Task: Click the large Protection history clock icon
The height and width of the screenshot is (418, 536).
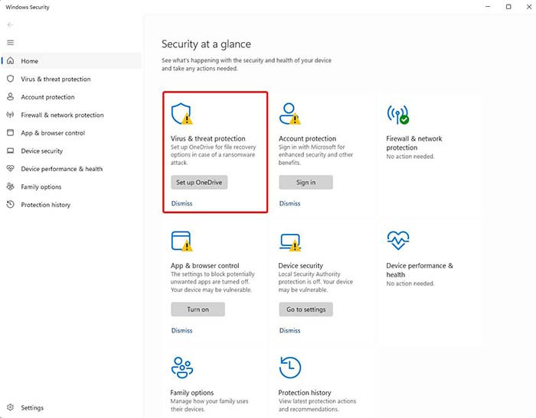Action: 290,368
